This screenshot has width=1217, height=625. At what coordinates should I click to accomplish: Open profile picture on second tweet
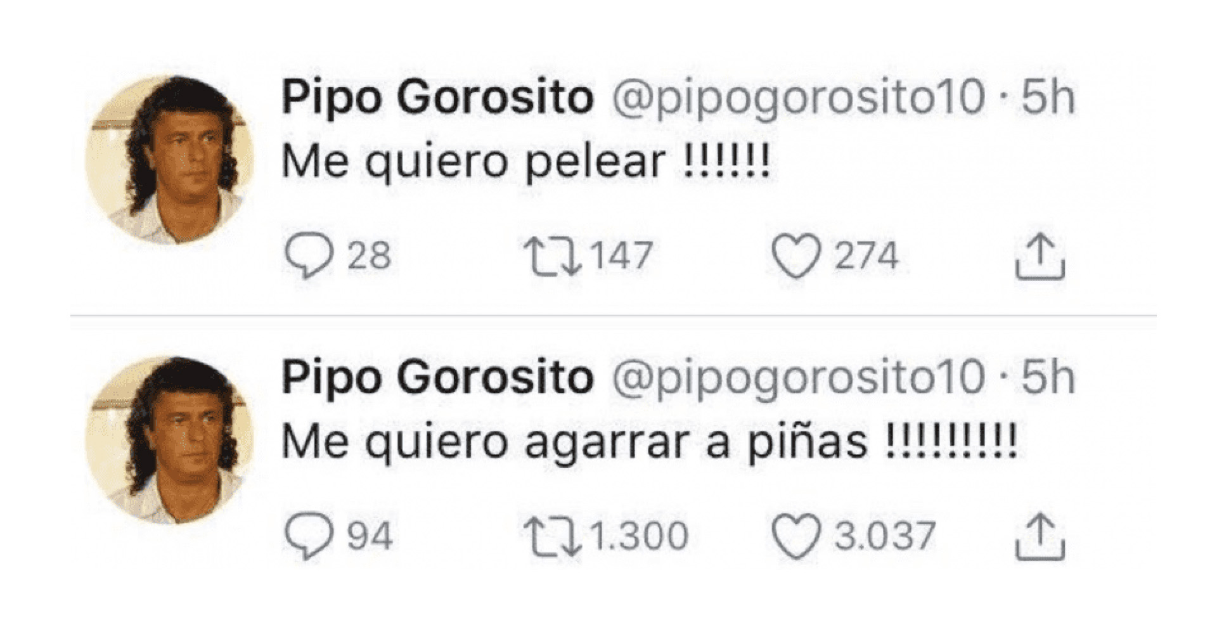coord(170,440)
